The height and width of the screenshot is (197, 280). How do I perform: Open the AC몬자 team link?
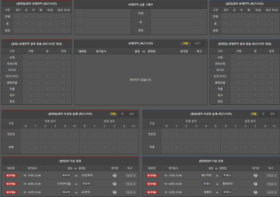click(86, 191)
